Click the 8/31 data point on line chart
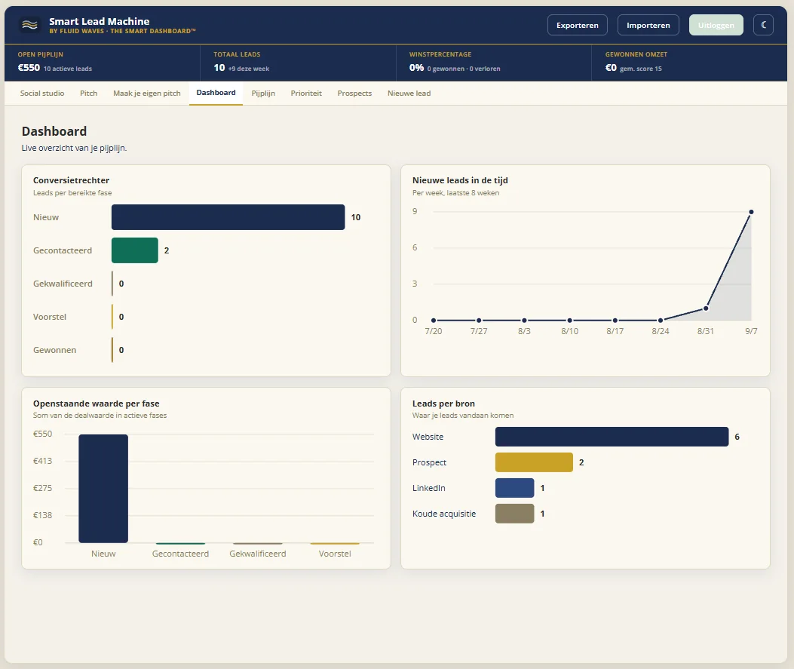The width and height of the screenshot is (794, 669). point(706,308)
